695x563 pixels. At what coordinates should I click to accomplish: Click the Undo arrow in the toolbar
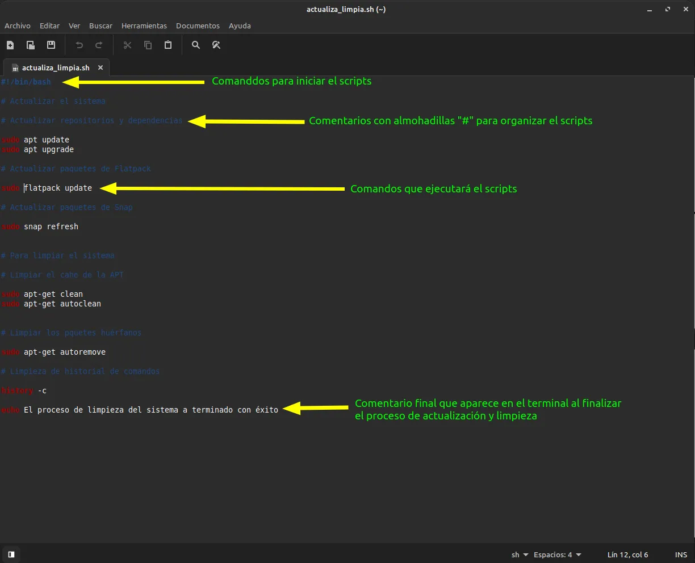79,45
